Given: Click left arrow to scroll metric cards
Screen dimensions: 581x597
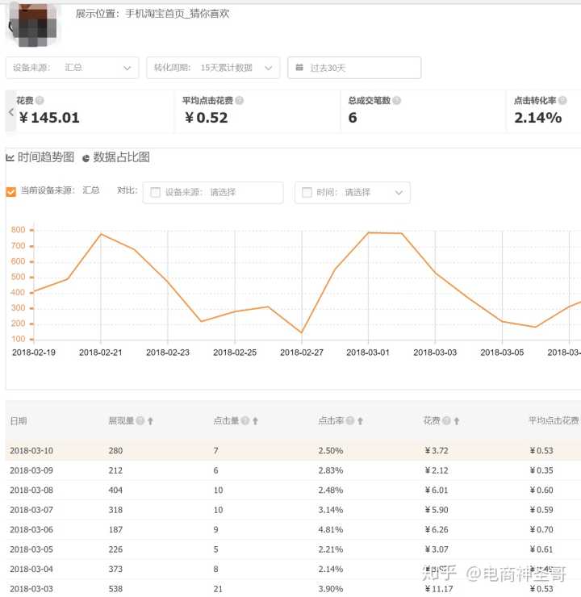Looking at the screenshot, I should pyautogui.click(x=11, y=112).
